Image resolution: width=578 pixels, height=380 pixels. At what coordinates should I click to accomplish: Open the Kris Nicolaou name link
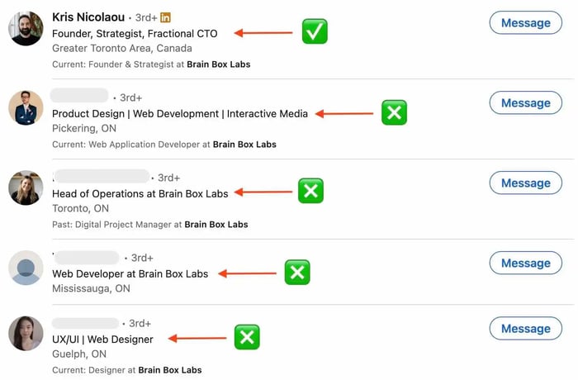point(88,17)
